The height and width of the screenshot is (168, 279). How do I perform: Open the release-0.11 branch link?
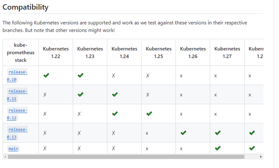point(17,95)
